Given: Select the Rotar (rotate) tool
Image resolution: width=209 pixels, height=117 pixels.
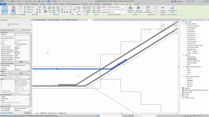Looking at the screenshot, I should tap(54, 12).
